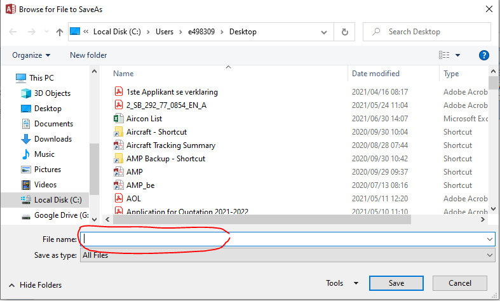Open the view options dropdown arrow
The width and height of the screenshot is (500, 301).
[457, 55]
